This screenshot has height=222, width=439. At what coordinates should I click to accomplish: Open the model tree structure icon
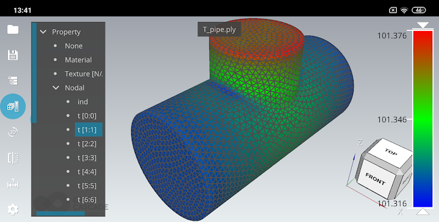(x=13, y=81)
